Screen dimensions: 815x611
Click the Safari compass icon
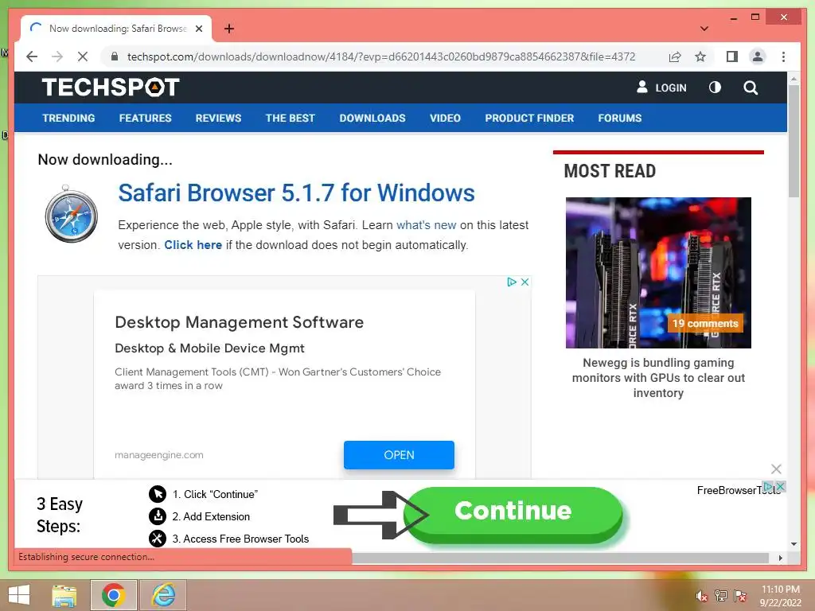(71, 213)
